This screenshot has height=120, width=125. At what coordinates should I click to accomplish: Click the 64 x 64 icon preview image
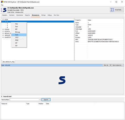tap(62, 80)
